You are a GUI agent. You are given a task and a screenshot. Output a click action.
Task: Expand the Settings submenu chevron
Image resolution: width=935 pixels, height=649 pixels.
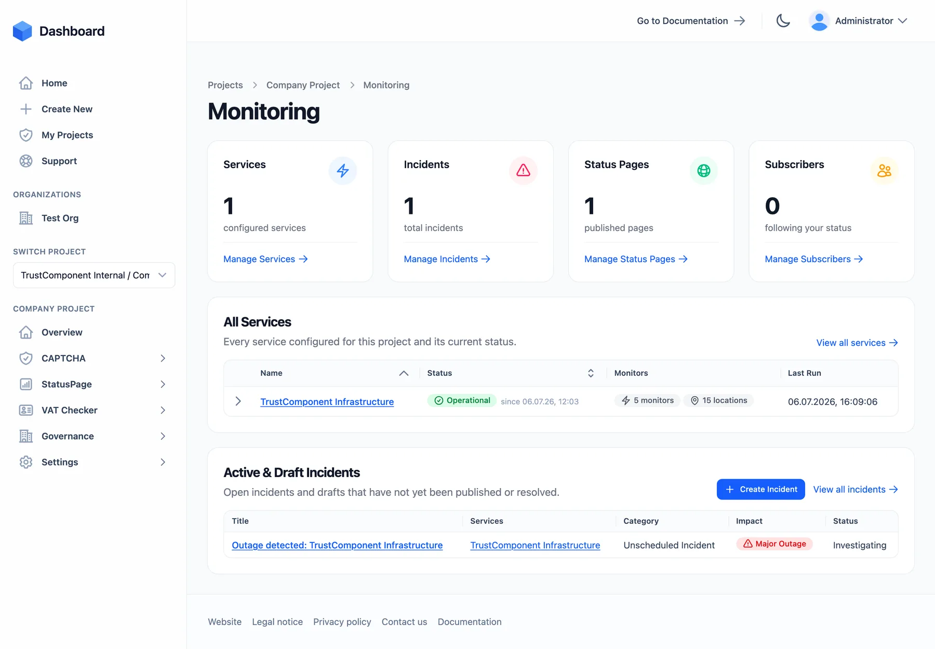coord(163,462)
